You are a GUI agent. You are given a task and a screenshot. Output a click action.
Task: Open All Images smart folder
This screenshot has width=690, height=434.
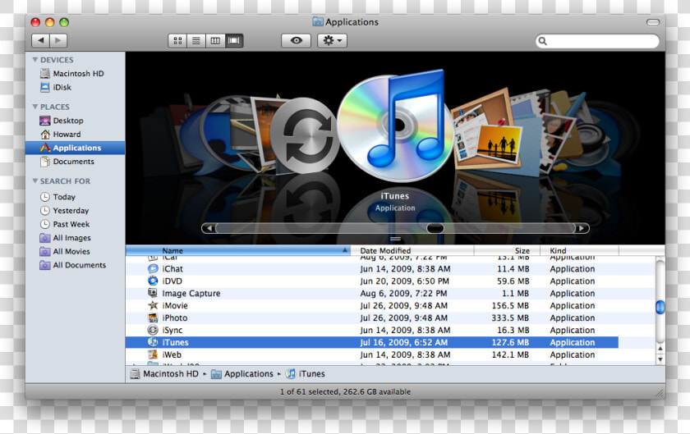coord(75,237)
